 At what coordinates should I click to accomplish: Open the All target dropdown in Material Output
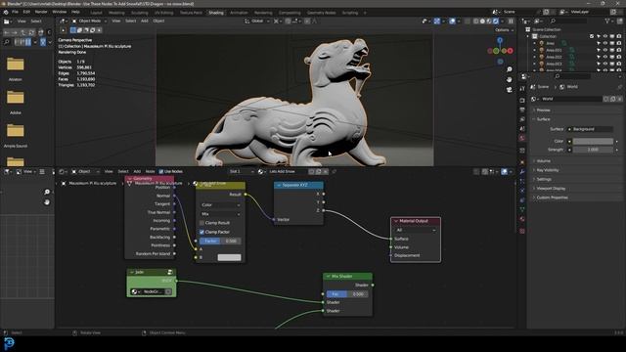click(416, 231)
